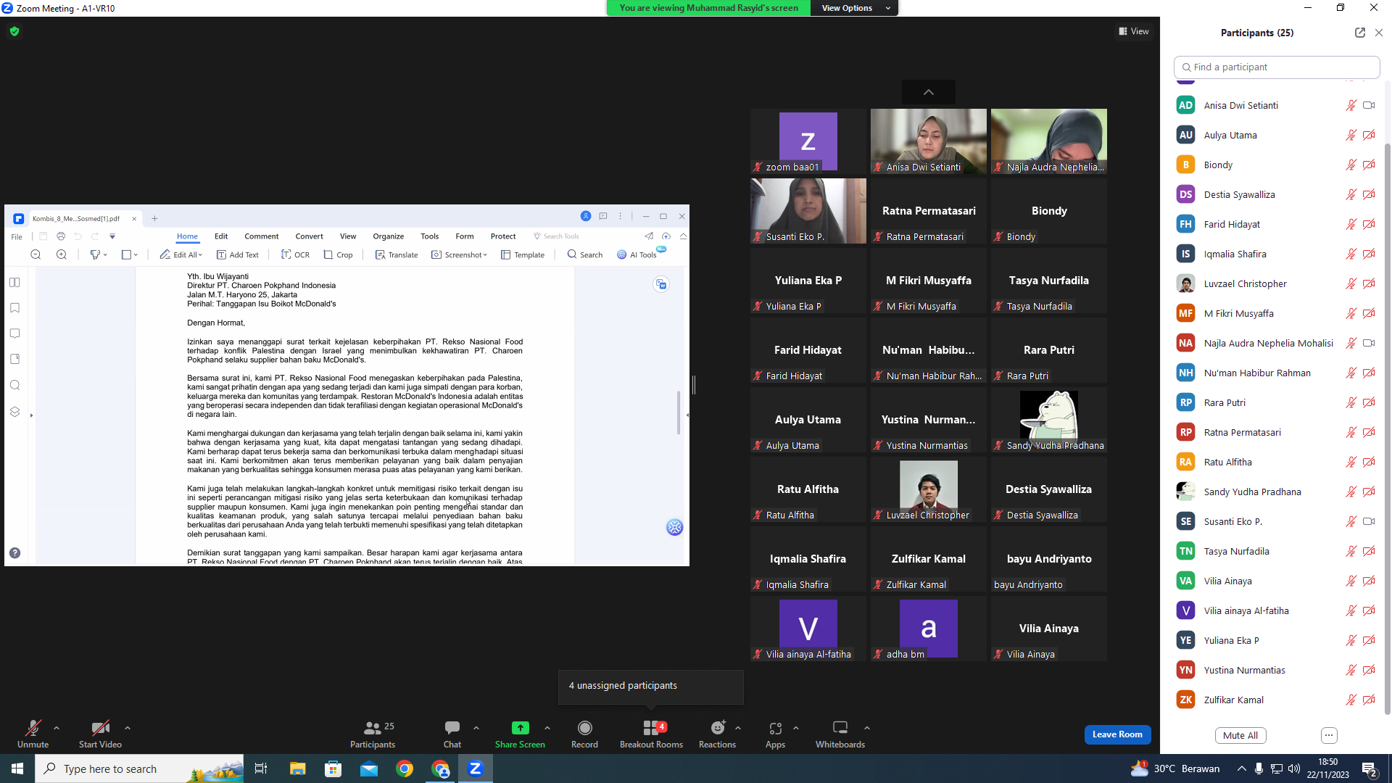The image size is (1392, 783).
Task: Toggle Susanti Eko P.'s camera icon in list
Action: click(1369, 521)
